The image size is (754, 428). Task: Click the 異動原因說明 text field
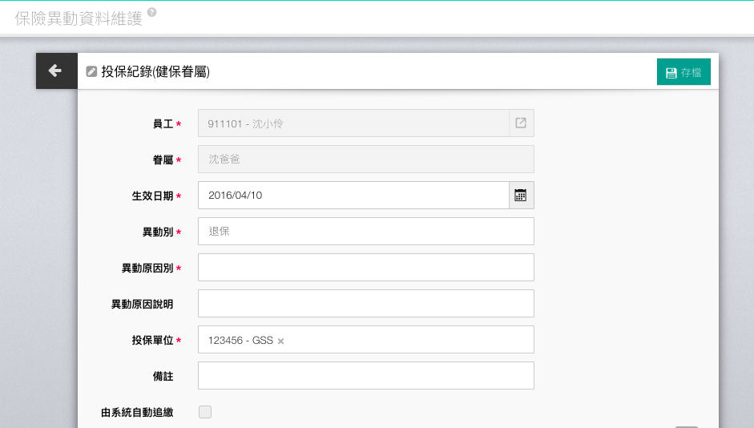pyautogui.click(x=365, y=304)
